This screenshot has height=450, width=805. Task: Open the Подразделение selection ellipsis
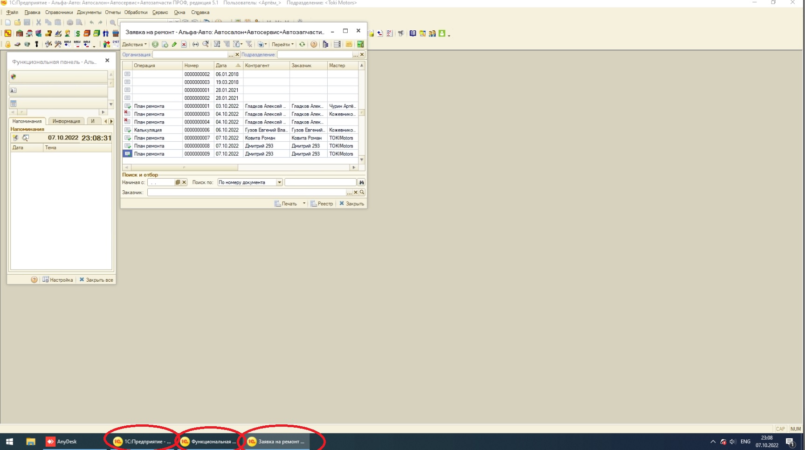[356, 55]
